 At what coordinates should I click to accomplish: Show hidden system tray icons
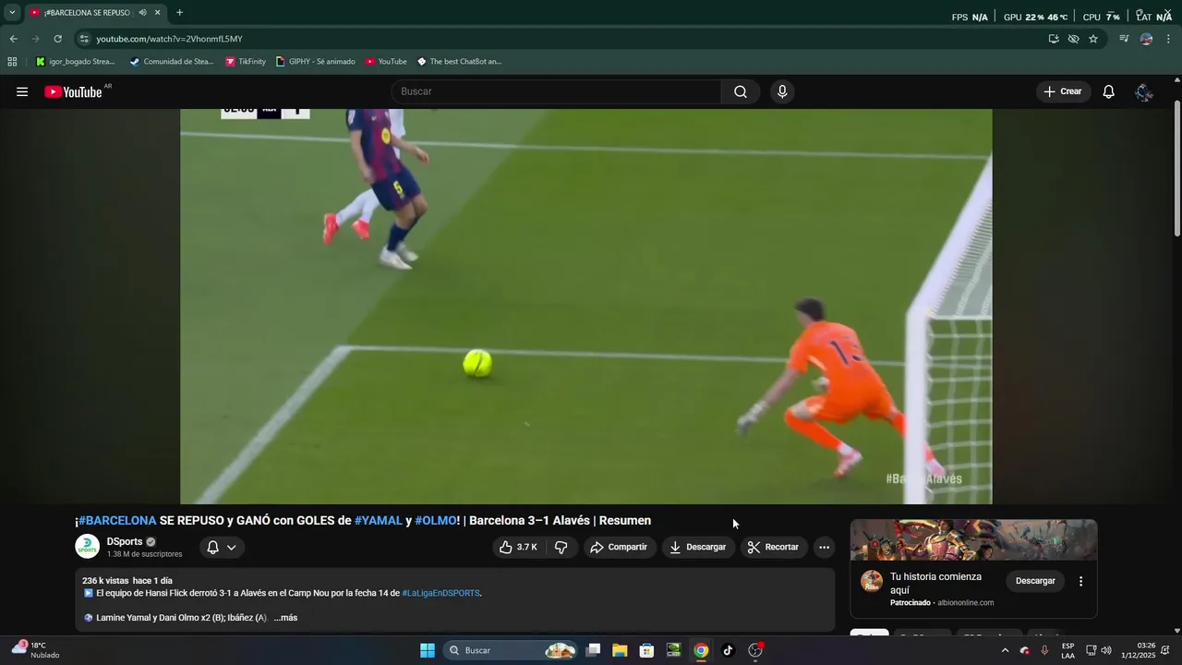(1005, 650)
